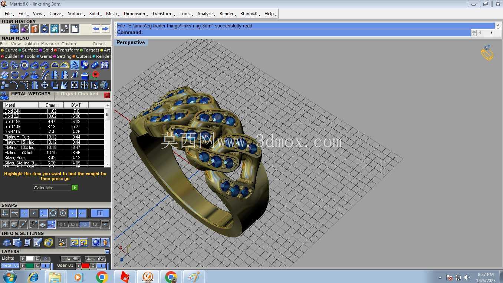
Task: Click the Perspective viewport label
Action: click(x=131, y=42)
